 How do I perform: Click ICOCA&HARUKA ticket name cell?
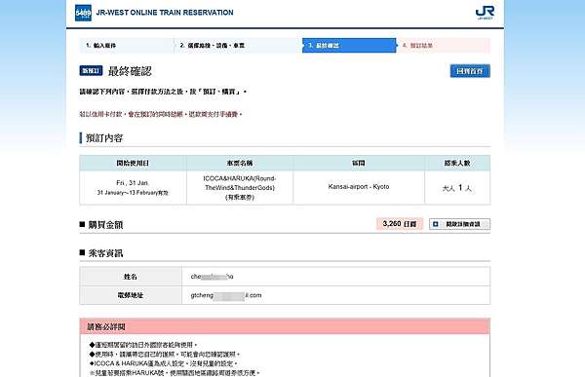(240, 188)
